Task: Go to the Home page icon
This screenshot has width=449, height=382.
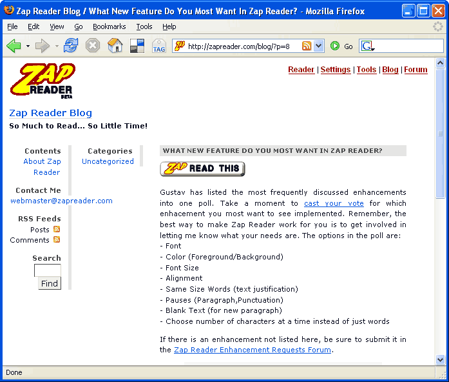Action: [x=115, y=45]
